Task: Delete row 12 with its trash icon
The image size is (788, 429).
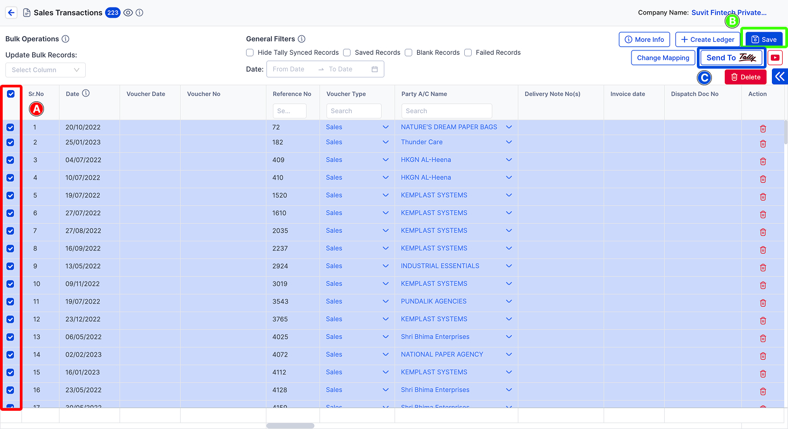Action: [x=763, y=321]
